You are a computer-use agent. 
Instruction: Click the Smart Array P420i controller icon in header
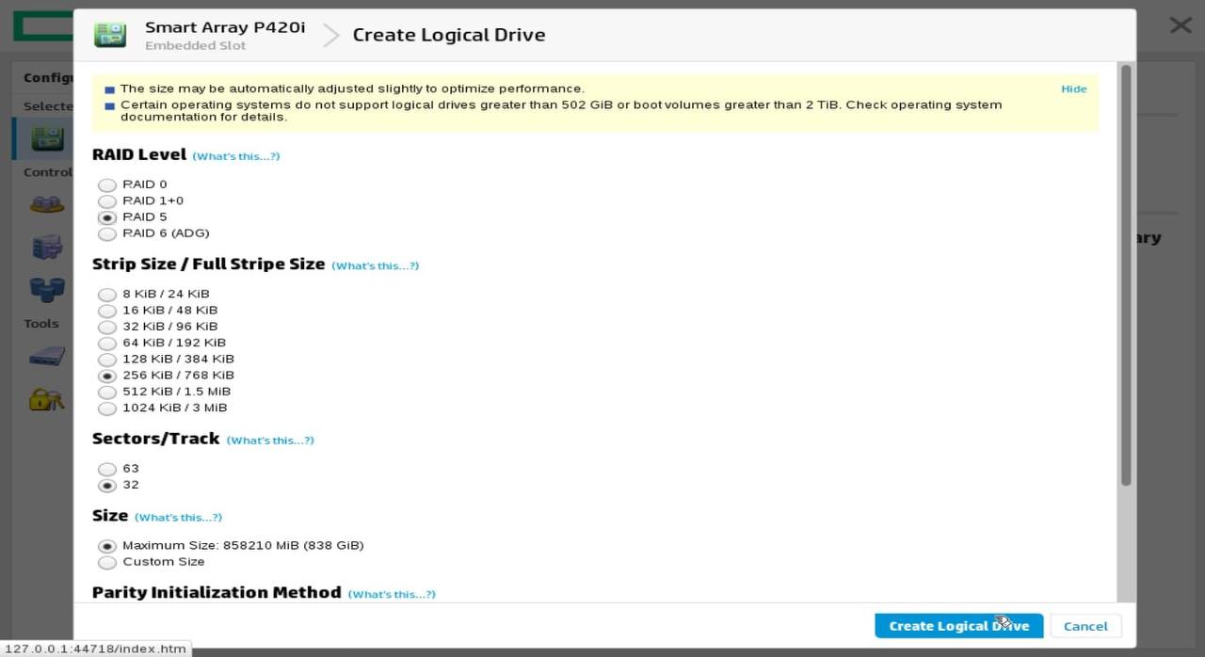[x=110, y=35]
